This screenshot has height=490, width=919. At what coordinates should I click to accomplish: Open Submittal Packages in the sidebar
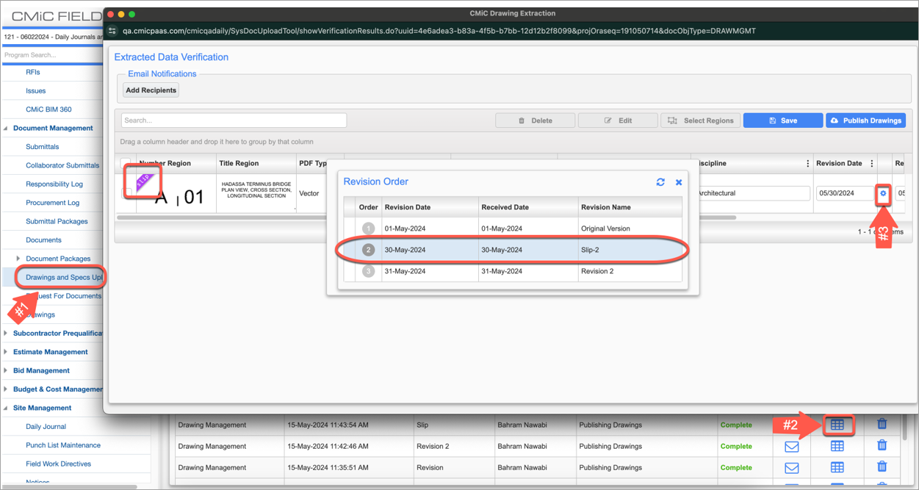pyautogui.click(x=57, y=221)
